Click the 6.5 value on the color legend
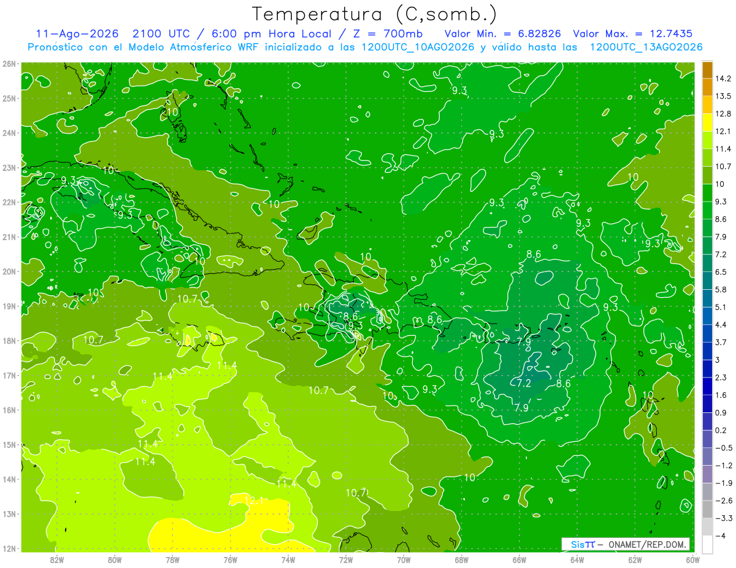The width and height of the screenshot is (736, 568). click(720, 271)
